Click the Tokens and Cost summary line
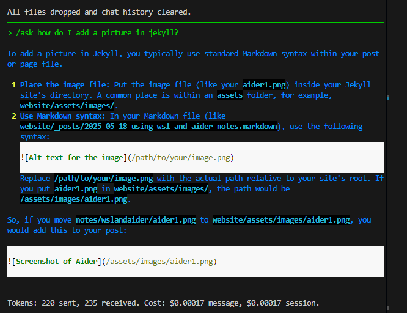This screenshot has height=313, width=407. point(163,303)
